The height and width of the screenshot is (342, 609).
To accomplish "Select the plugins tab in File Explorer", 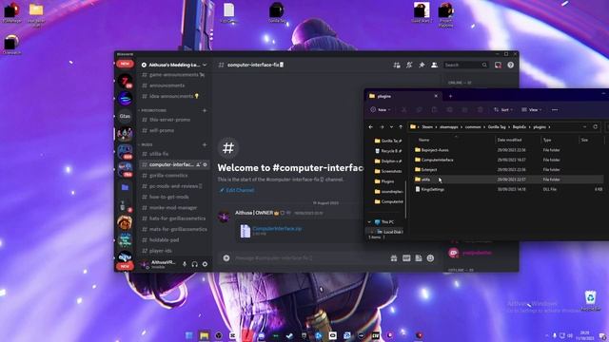I will click(x=403, y=96).
